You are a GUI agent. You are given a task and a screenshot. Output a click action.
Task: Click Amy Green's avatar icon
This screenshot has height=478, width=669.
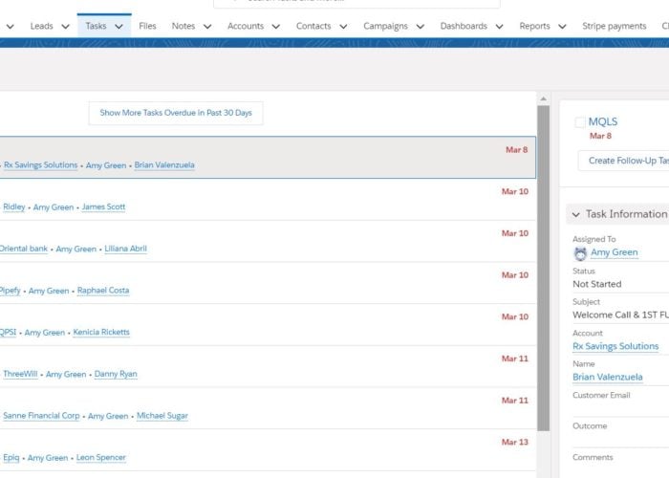[x=580, y=253]
